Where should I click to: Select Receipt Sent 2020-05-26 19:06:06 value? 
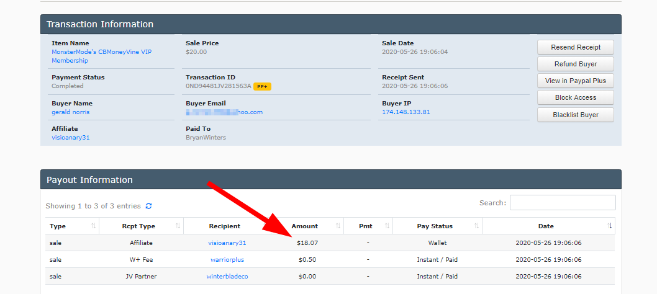coord(415,86)
